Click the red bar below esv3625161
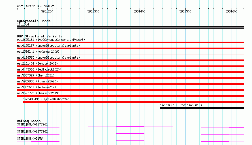The height and width of the screenshot is (145, 252). tap(130, 42)
